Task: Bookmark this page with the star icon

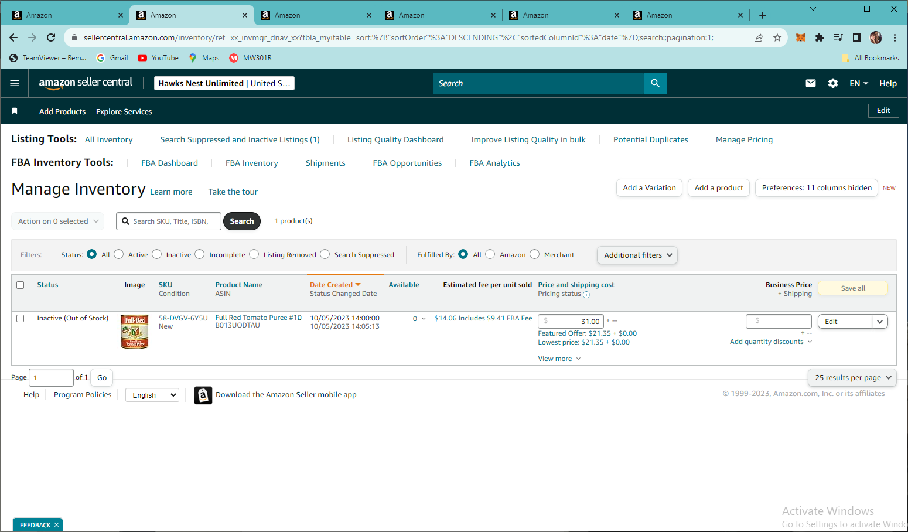Action: tap(777, 37)
